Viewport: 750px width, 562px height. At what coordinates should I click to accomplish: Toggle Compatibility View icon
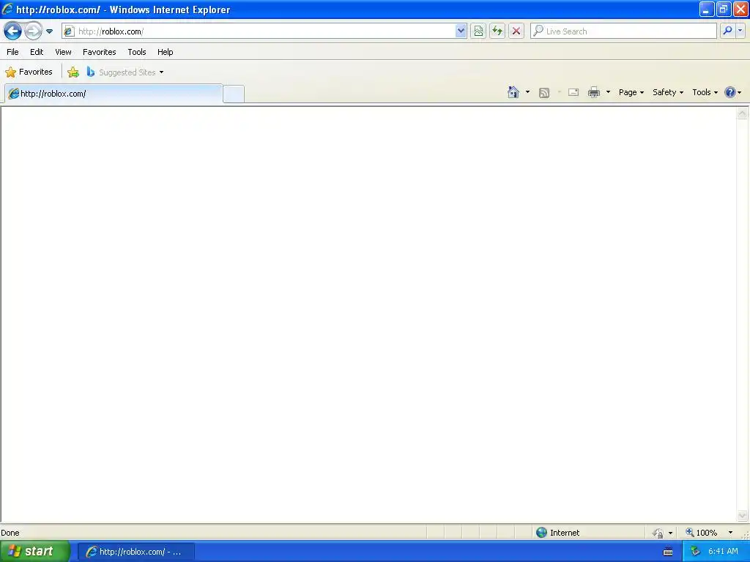tap(478, 31)
